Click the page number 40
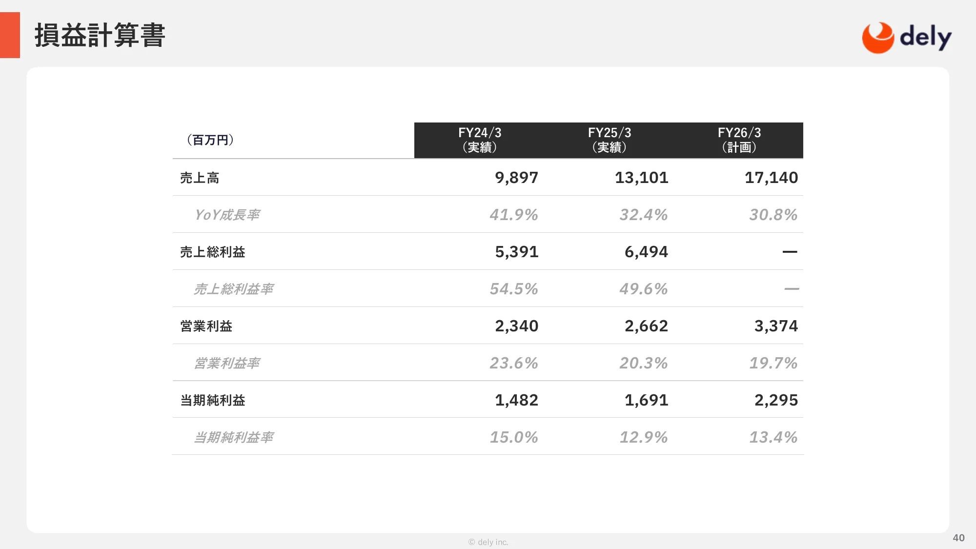 [958, 538]
